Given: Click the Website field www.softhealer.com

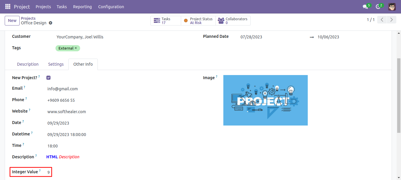Looking at the screenshot, I should [x=67, y=112].
